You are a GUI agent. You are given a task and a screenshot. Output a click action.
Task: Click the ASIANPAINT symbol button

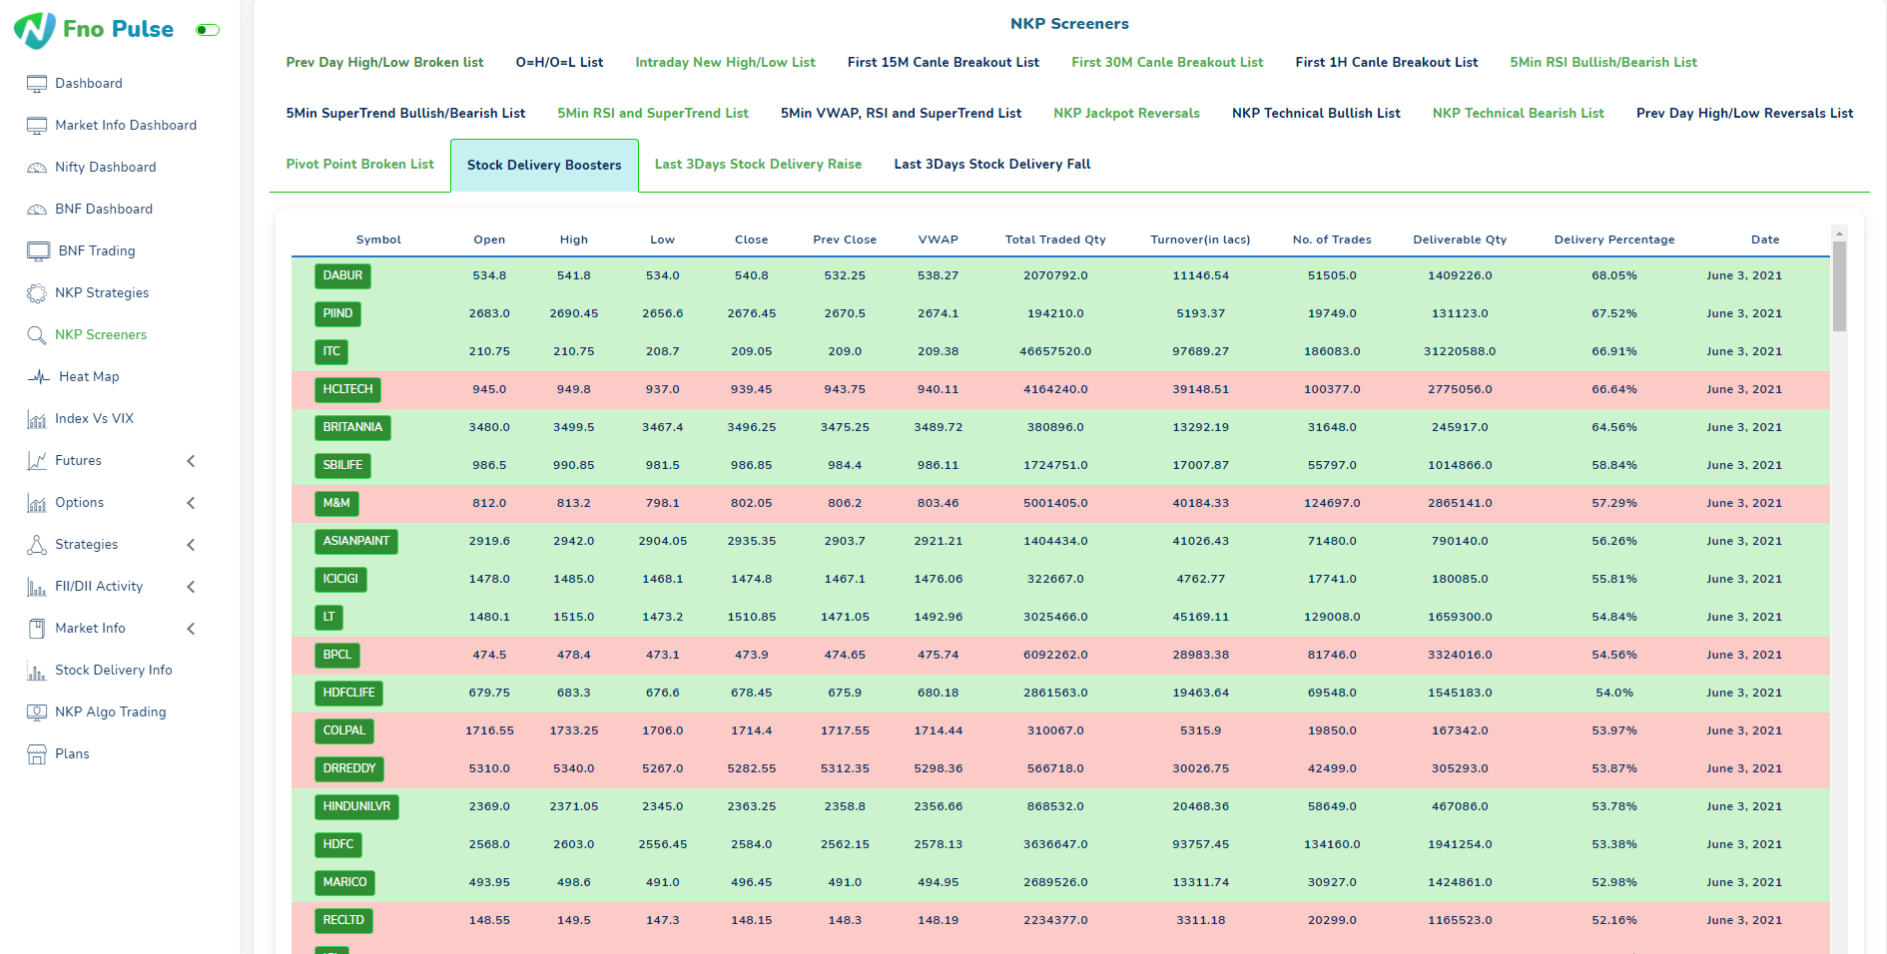click(356, 541)
